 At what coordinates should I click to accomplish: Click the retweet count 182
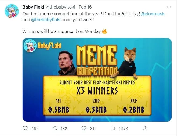pos(64,129)
